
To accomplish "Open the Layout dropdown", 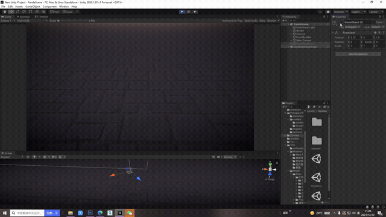I will click(376, 12).
